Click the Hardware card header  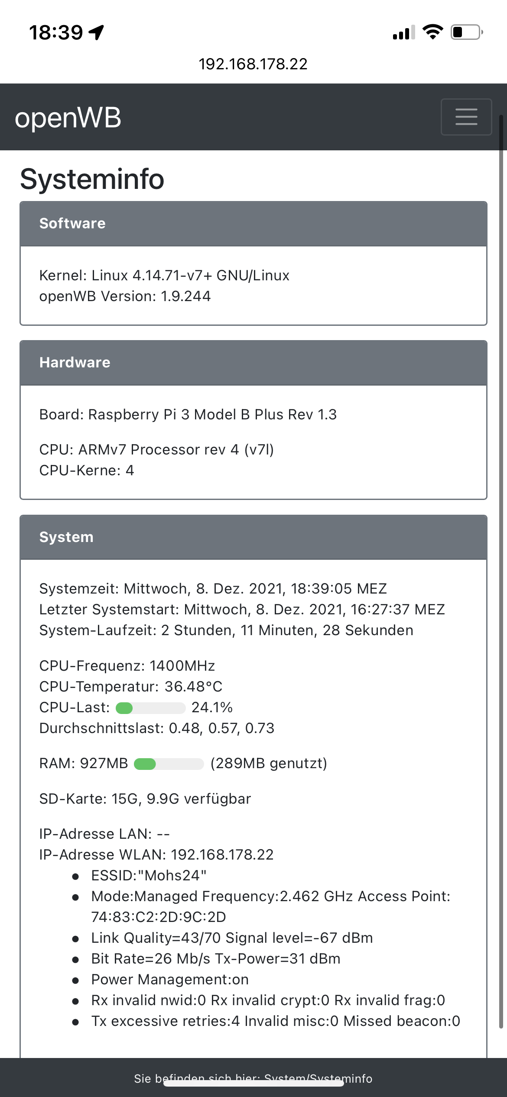253,363
